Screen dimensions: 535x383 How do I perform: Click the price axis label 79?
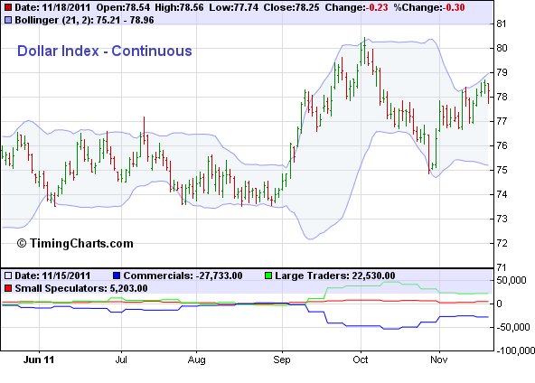tap(502, 72)
